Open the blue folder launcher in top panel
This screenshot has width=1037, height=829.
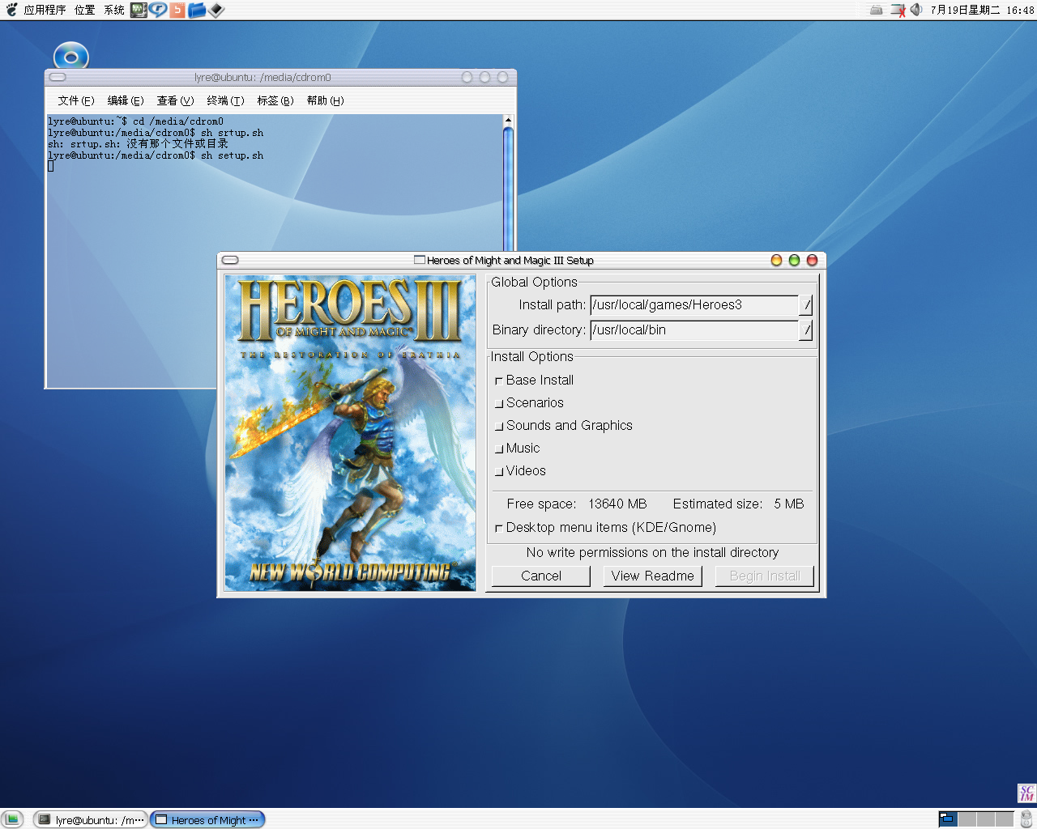[x=197, y=10]
